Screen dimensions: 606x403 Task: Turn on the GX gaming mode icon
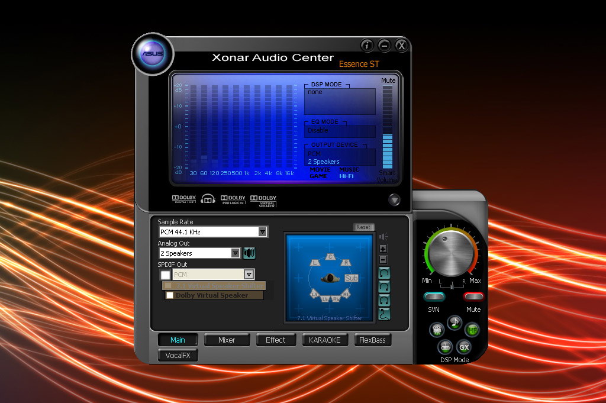pyautogui.click(x=464, y=347)
